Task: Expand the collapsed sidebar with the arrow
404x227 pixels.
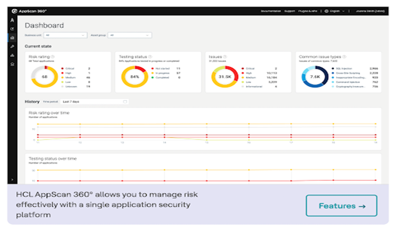Action: (12, 179)
